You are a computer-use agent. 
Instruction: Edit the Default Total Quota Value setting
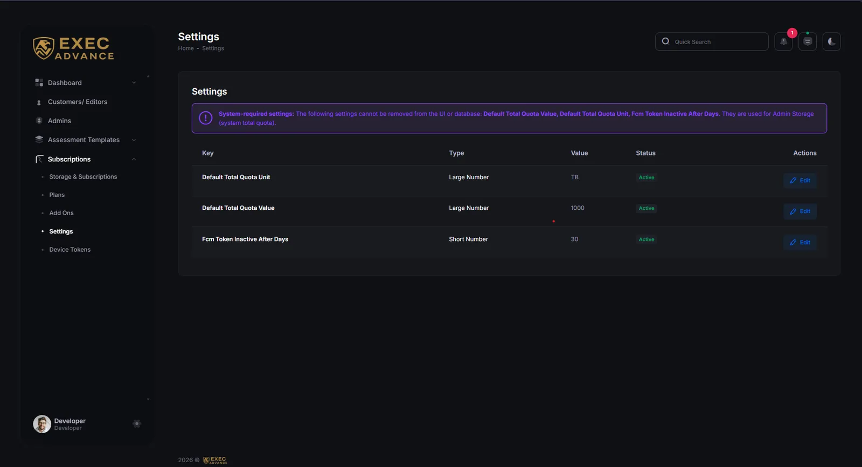tap(800, 211)
